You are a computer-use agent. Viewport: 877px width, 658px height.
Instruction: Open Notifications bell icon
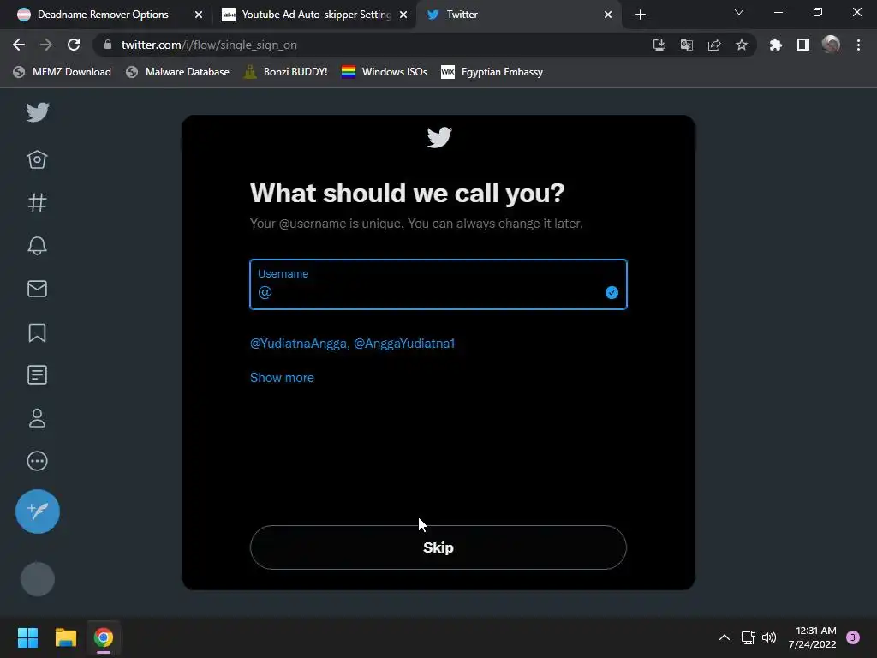coord(38,246)
